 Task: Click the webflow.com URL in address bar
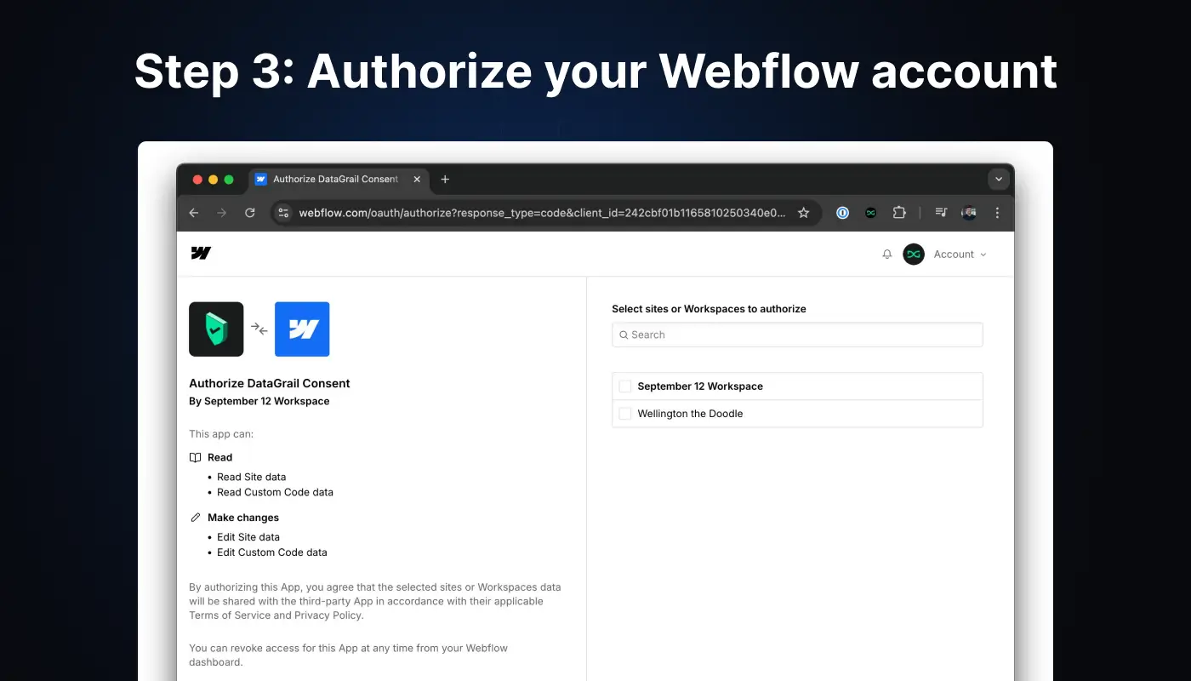pyautogui.click(x=542, y=213)
